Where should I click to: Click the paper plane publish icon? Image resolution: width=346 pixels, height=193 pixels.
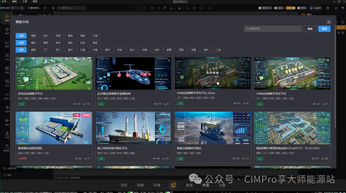(x=342, y=8)
